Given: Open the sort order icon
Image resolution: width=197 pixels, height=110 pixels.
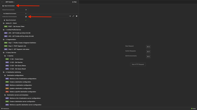Looking at the screenshot, I should click(70, 16).
